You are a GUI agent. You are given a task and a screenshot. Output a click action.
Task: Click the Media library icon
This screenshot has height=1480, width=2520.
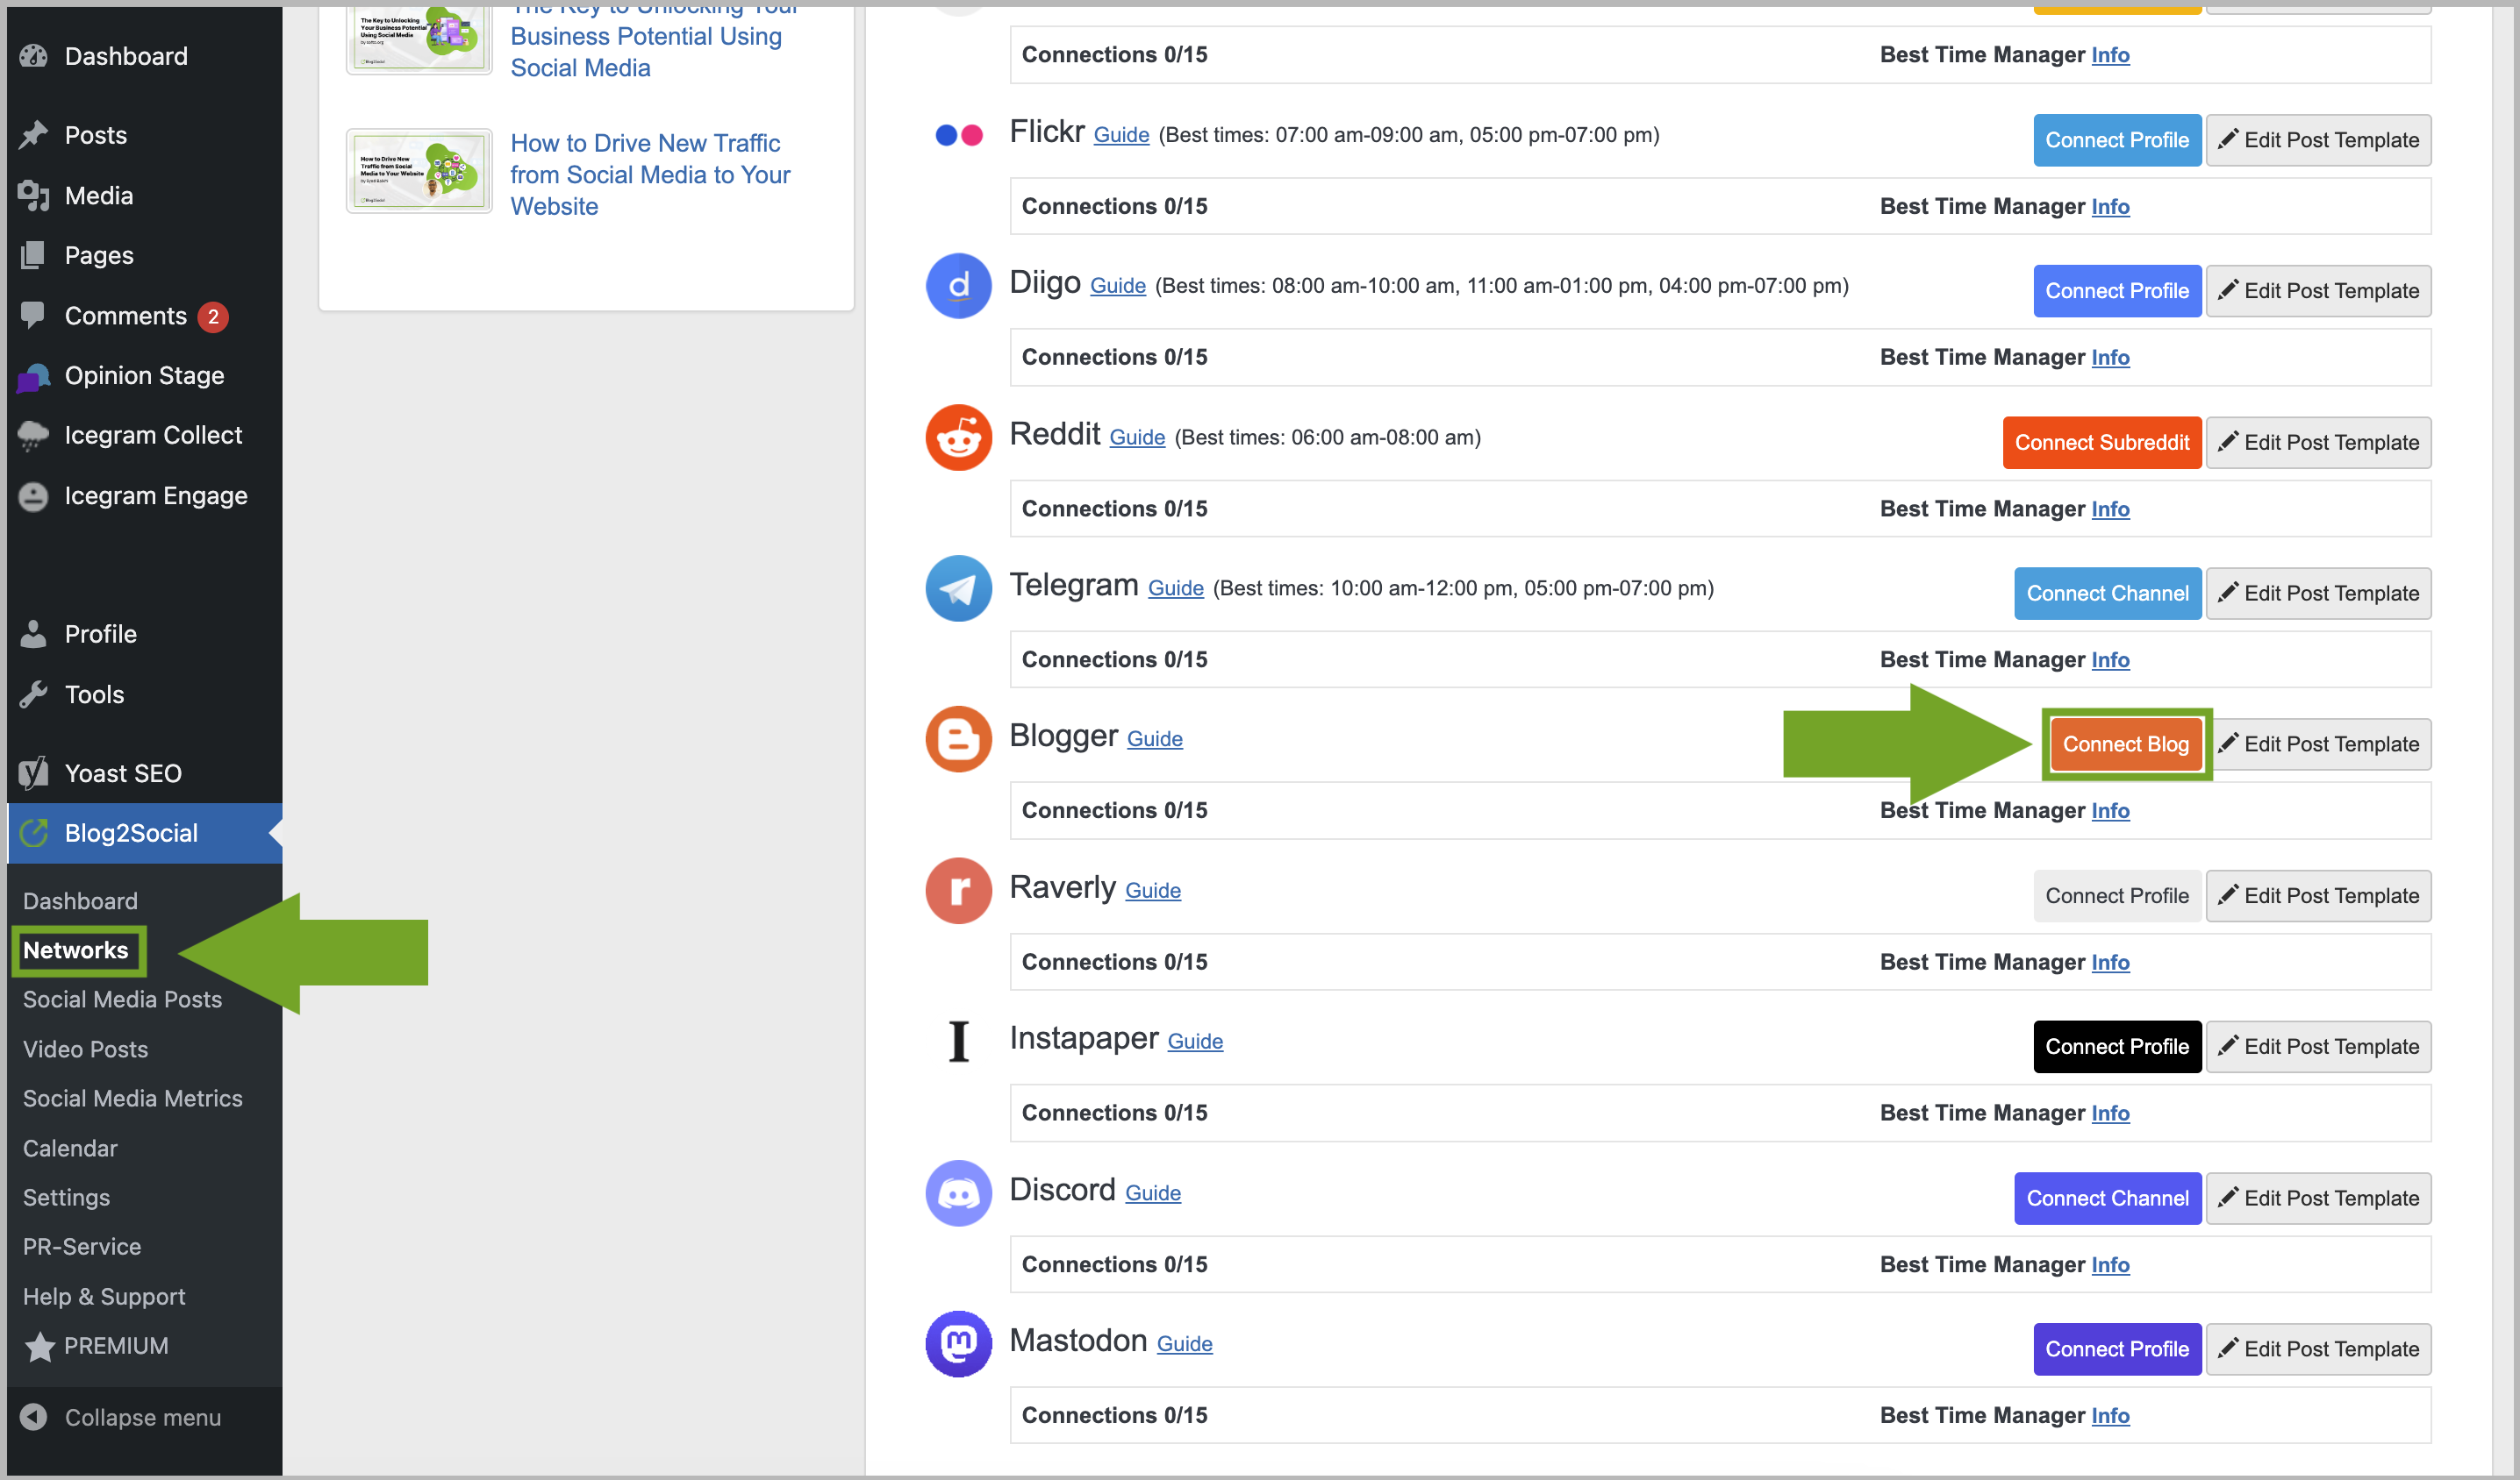pyautogui.click(x=33, y=196)
